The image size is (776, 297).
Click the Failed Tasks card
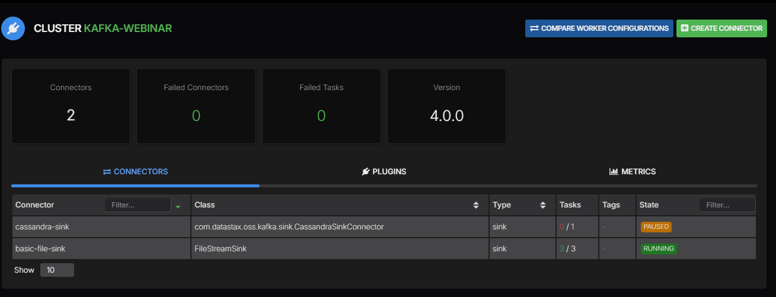click(x=321, y=106)
